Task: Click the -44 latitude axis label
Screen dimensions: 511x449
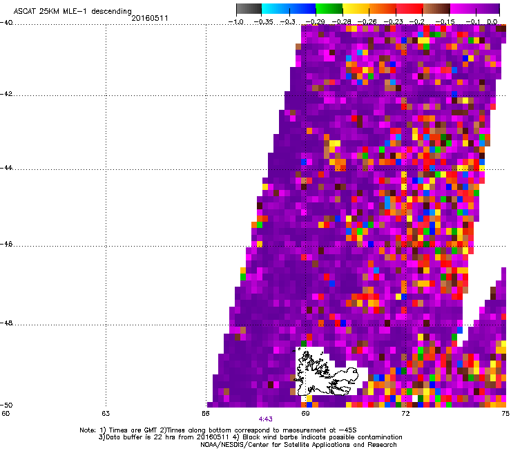Action: (x=6, y=168)
